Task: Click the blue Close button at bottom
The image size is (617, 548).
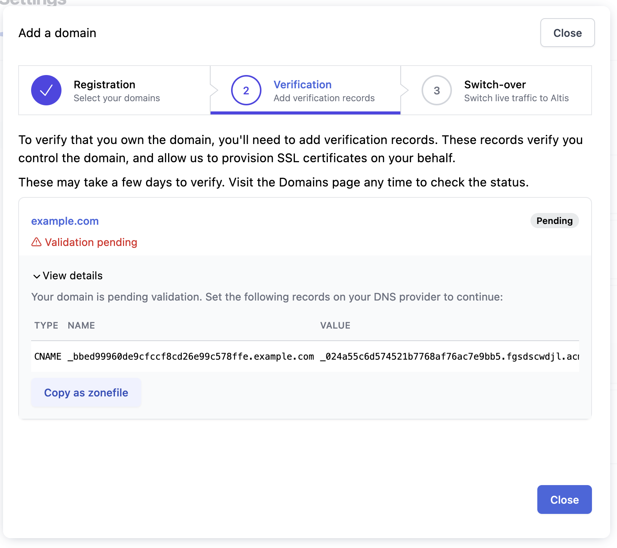Action: 564,499
